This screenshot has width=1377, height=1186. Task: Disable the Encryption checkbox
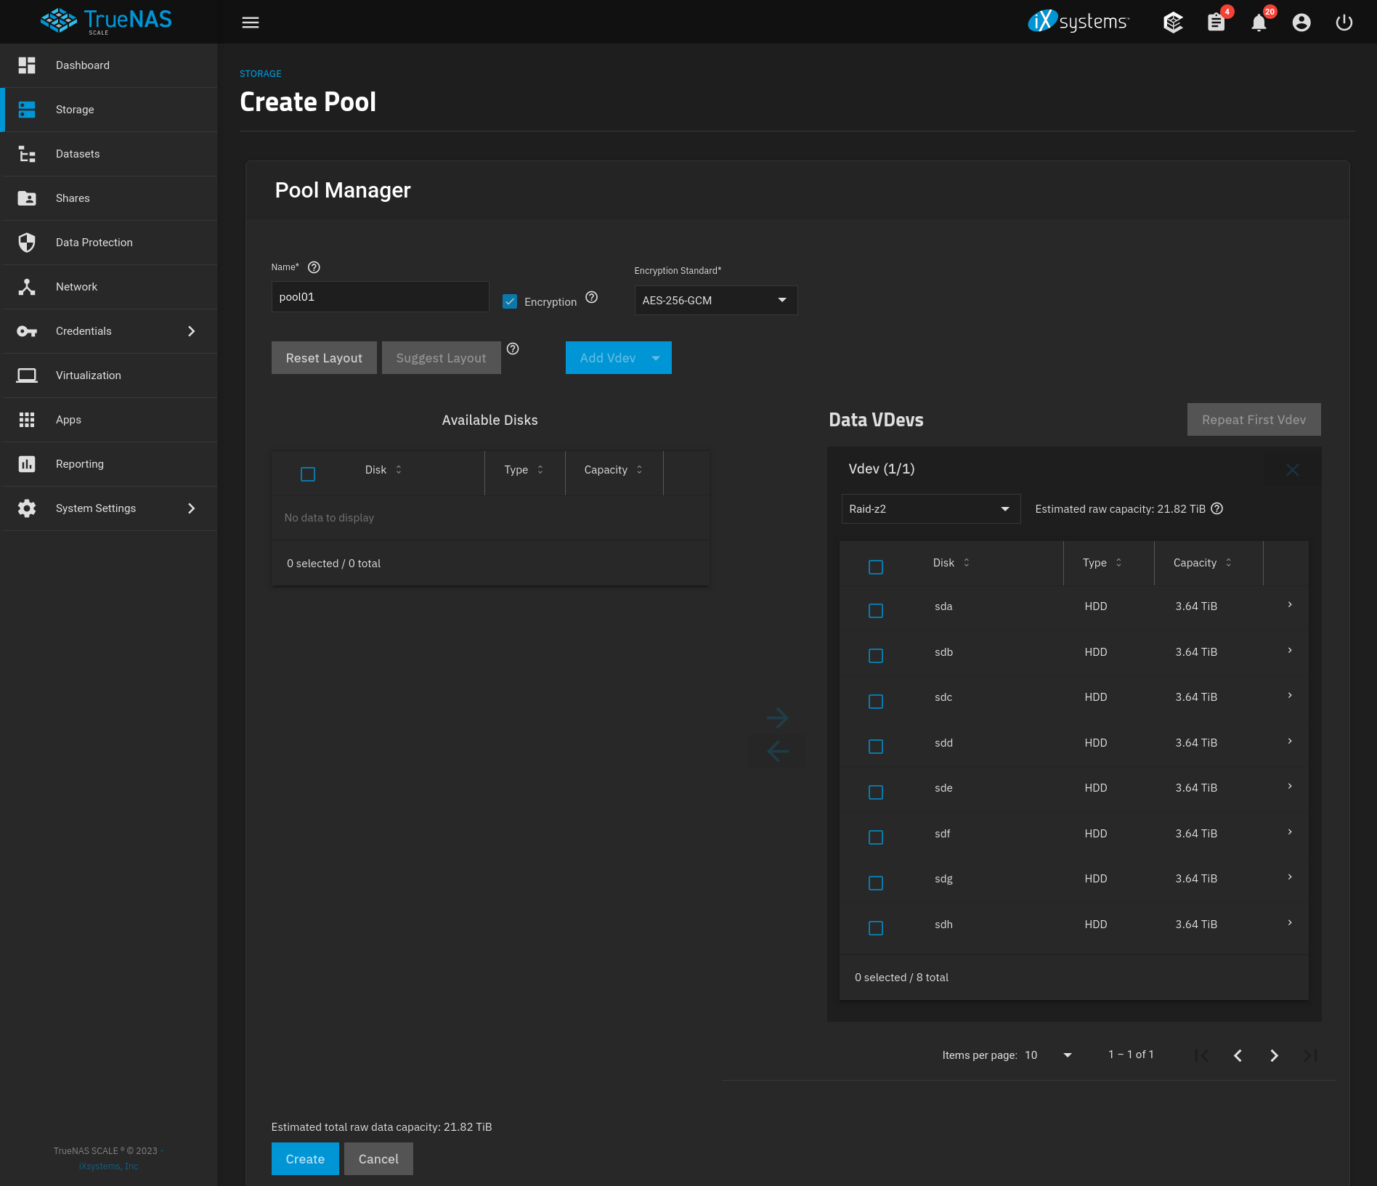pyautogui.click(x=510, y=301)
